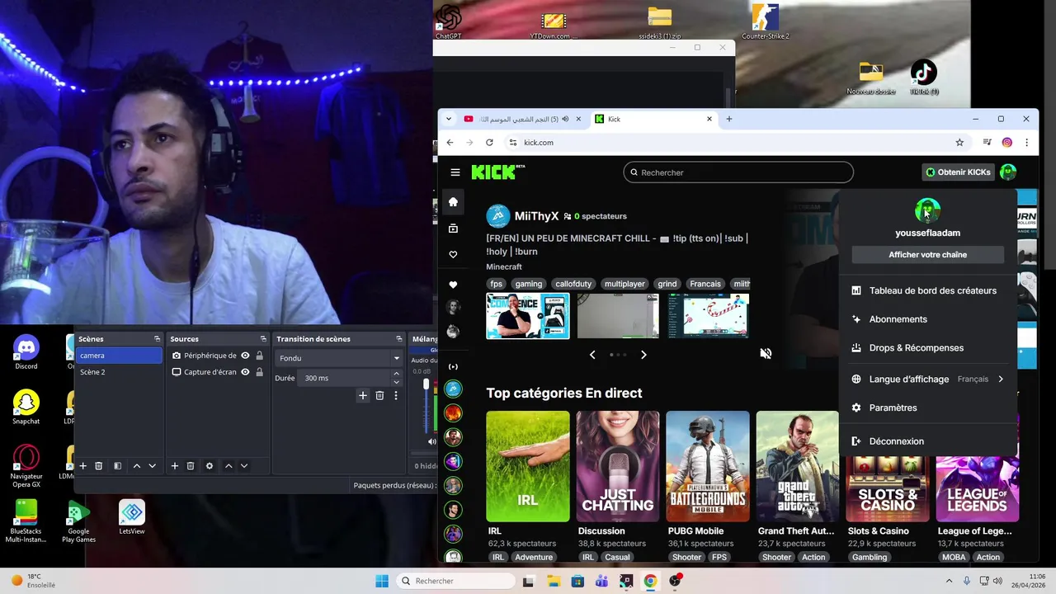Click the Kick logo

pos(497,172)
